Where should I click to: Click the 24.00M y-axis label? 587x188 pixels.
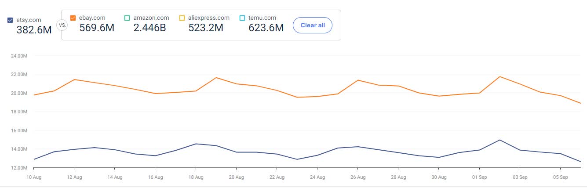(19, 56)
